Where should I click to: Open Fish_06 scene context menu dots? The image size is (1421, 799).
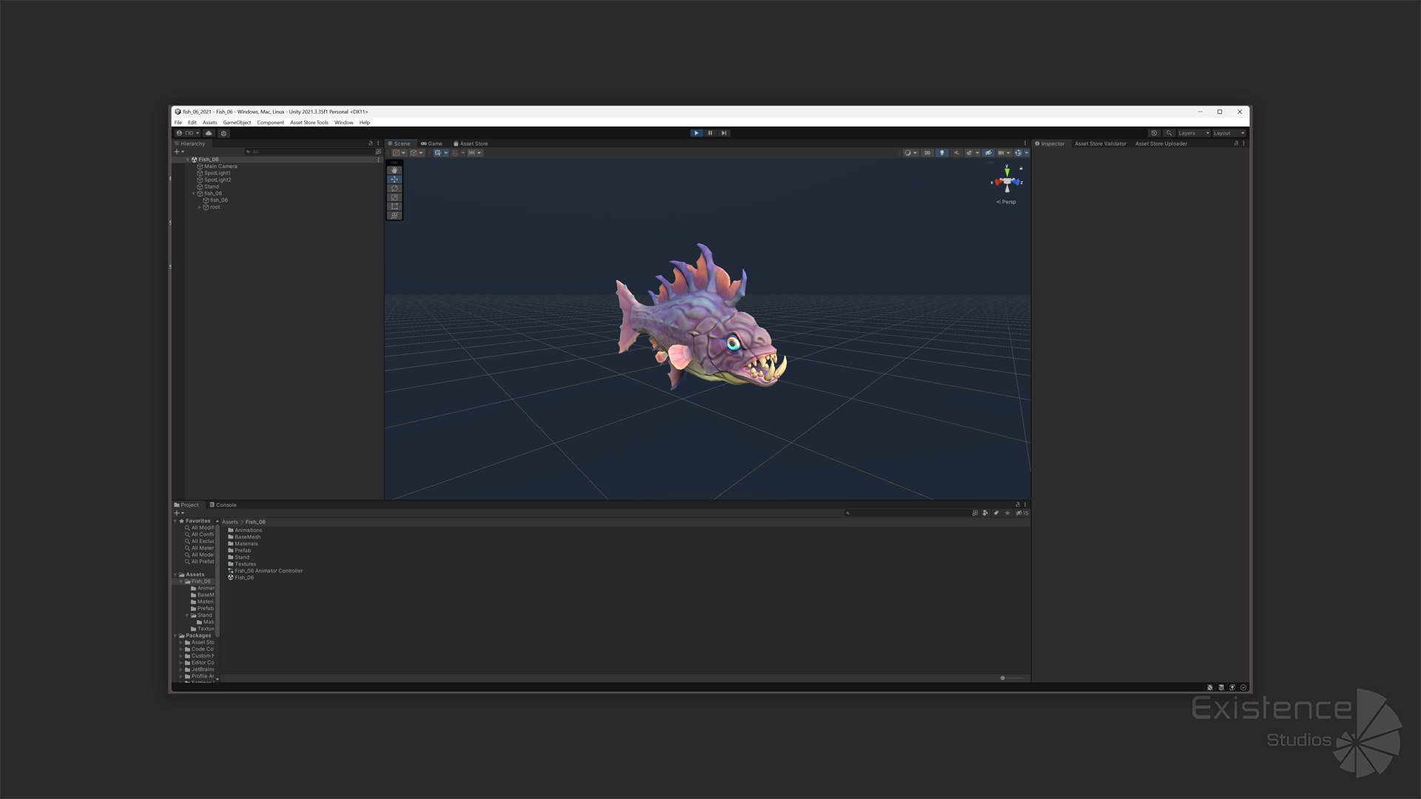378,160
